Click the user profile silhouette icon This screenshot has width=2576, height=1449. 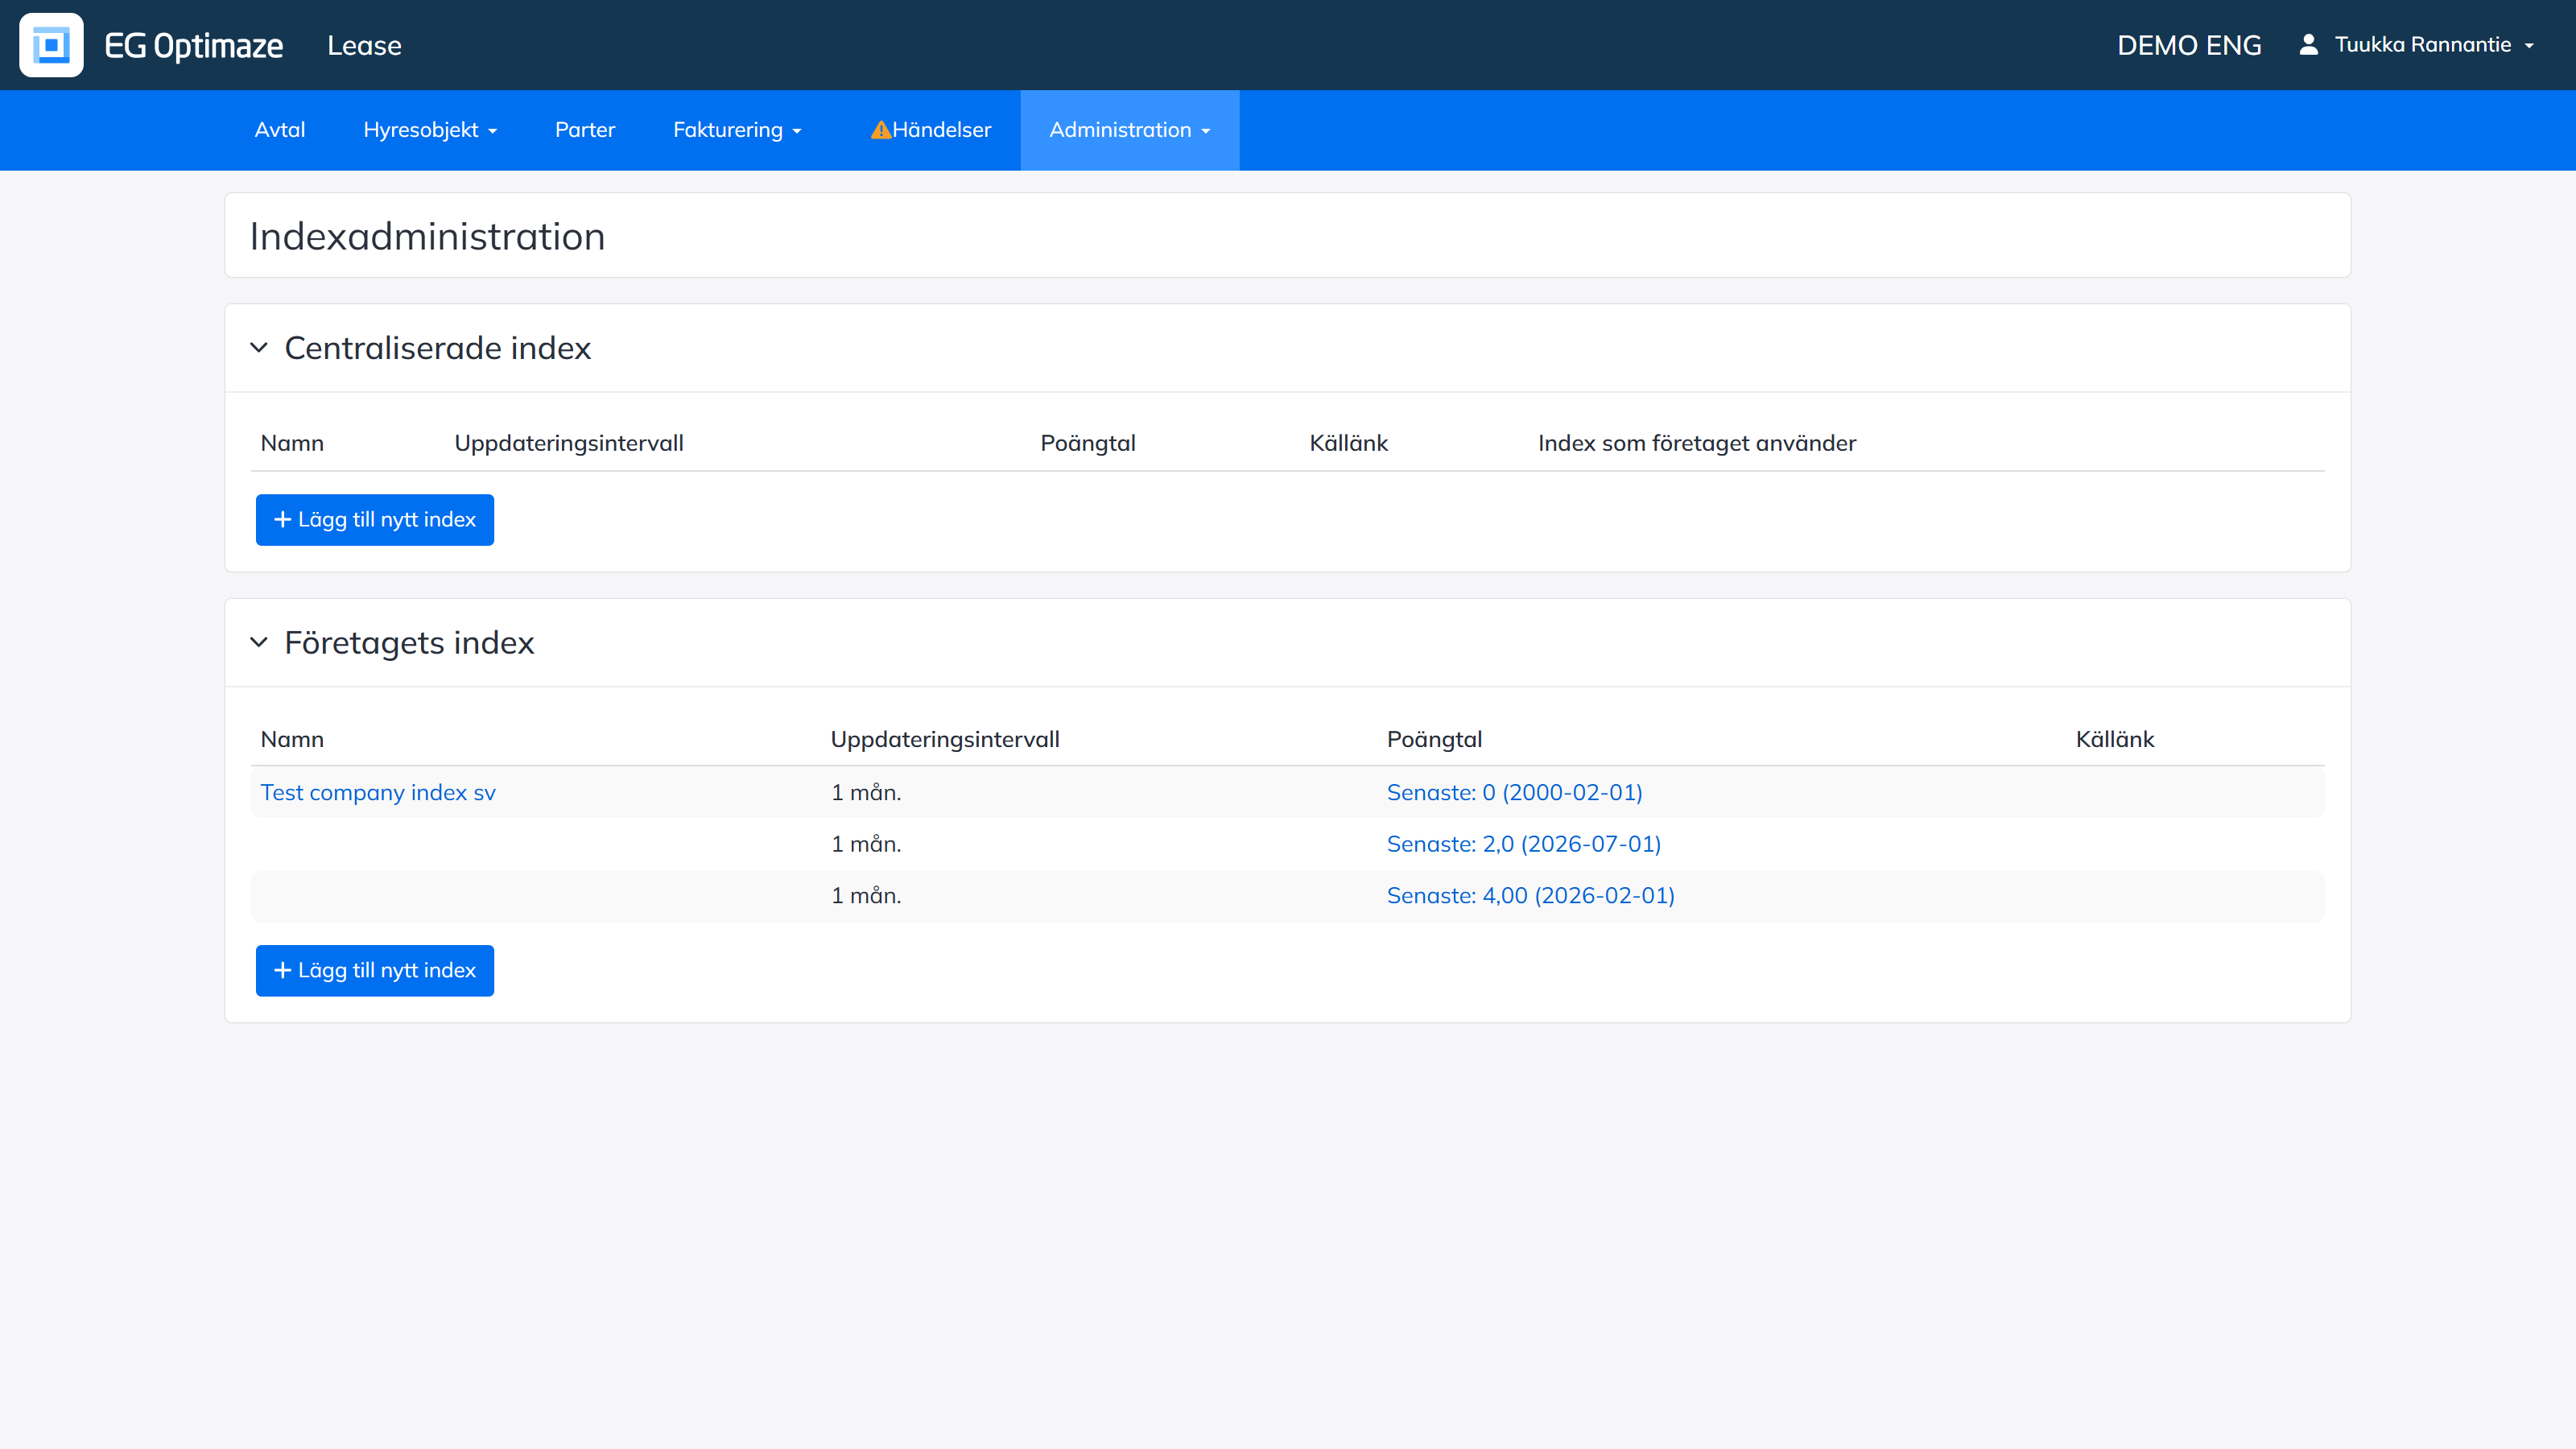click(x=2308, y=45)
